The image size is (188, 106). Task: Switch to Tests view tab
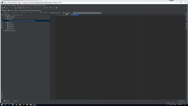pos(31,13)
